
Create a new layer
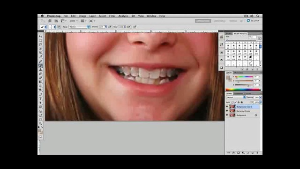(x=253, y=153)
